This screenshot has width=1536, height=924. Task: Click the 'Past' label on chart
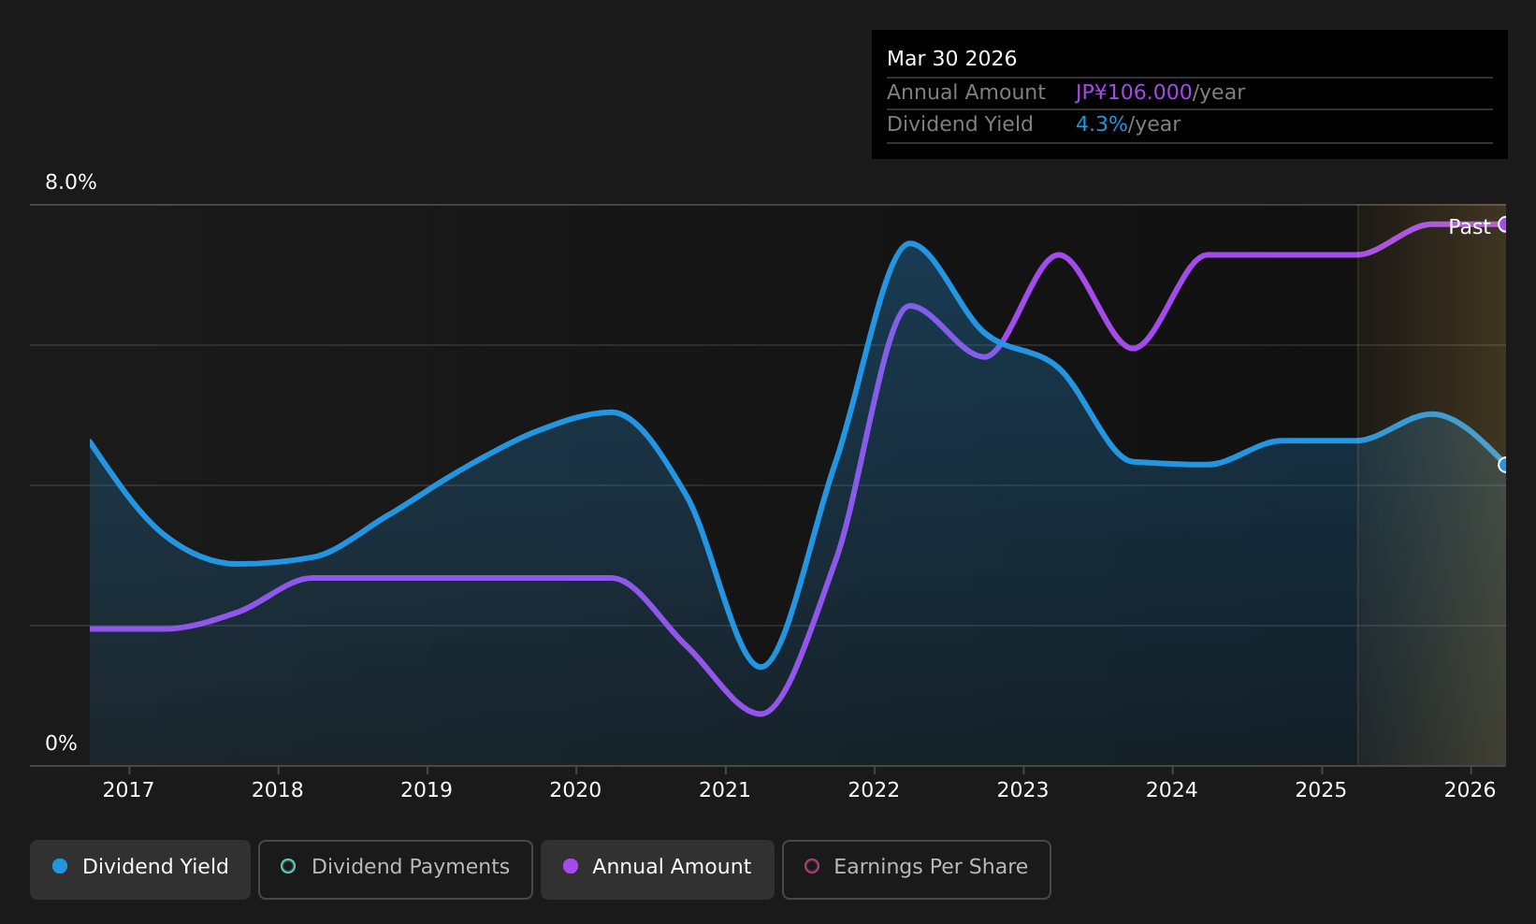tap(1469, 226)
